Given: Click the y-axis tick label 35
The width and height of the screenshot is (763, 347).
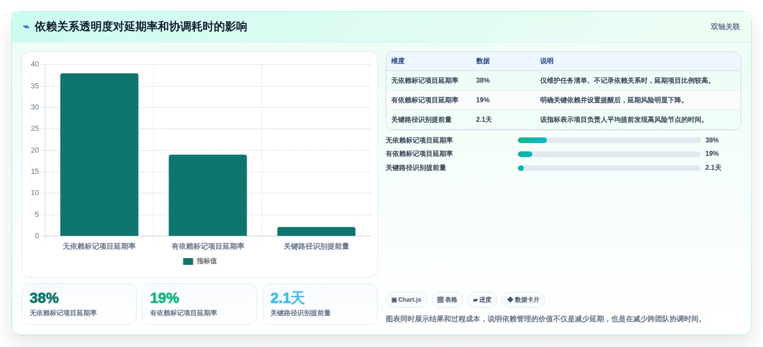Looking at the screenshot, I should pyautogui.click(x=35, y=86).
